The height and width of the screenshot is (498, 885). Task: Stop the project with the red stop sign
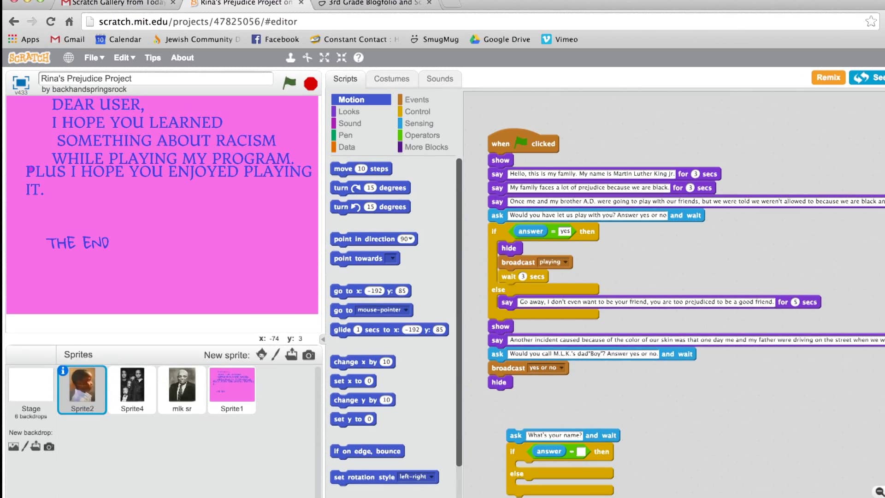coord(310,83)
